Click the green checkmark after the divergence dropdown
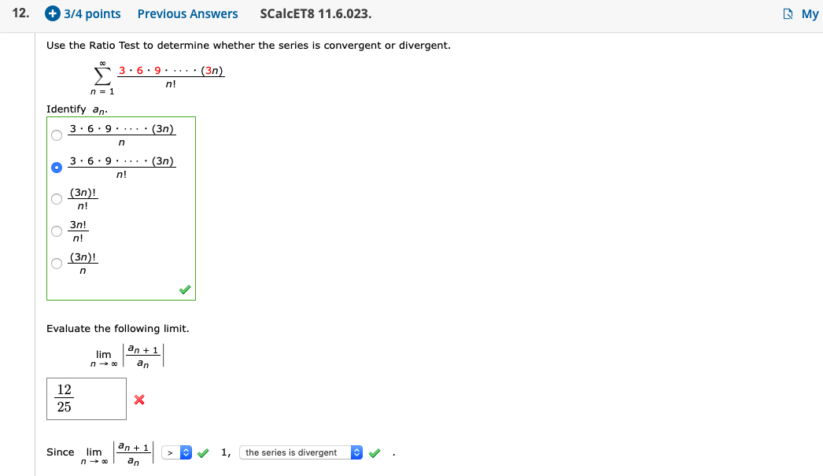The height and width of the screenshot is (476, 823). click(x=375, y=452)
